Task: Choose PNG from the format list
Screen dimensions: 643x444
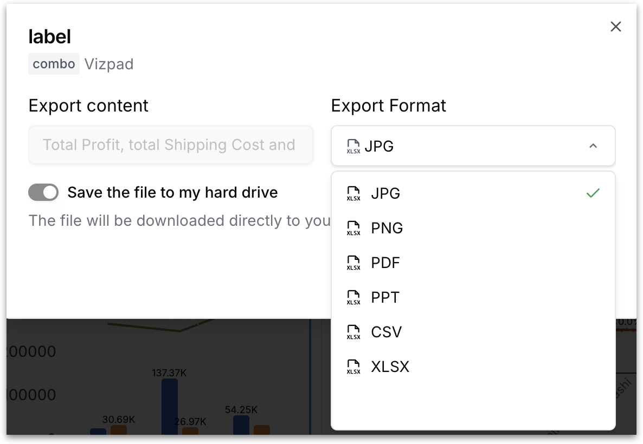Action: 387,228
